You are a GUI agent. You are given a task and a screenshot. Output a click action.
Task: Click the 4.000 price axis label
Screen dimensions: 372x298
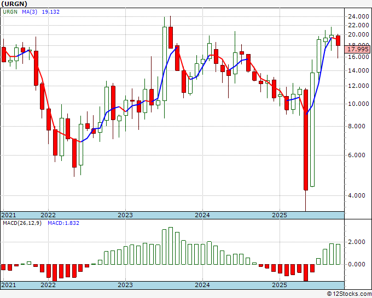click(x=357, y=195)
